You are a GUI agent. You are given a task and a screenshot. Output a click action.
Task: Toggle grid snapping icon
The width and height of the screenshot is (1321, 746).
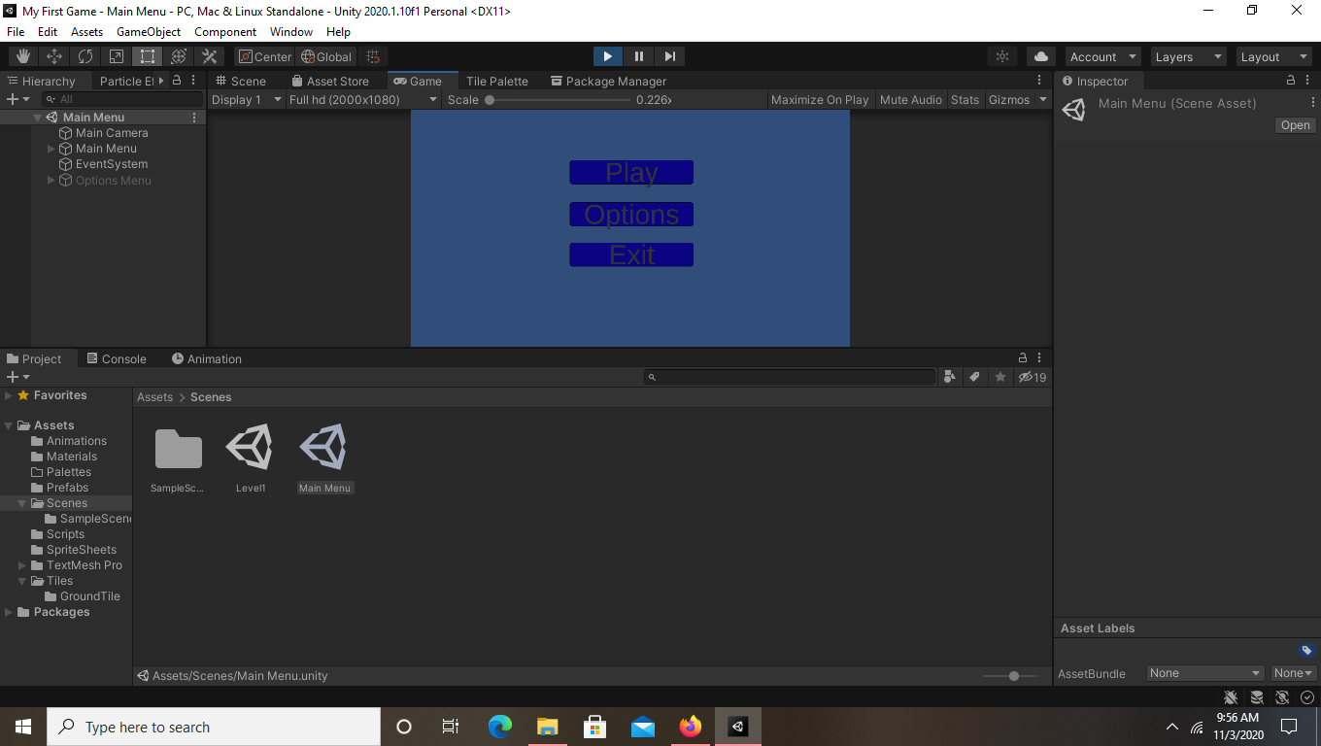coord(373,56)
